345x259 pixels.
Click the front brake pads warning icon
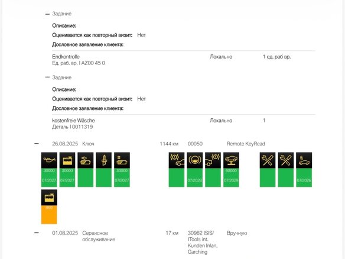[177, 160]
